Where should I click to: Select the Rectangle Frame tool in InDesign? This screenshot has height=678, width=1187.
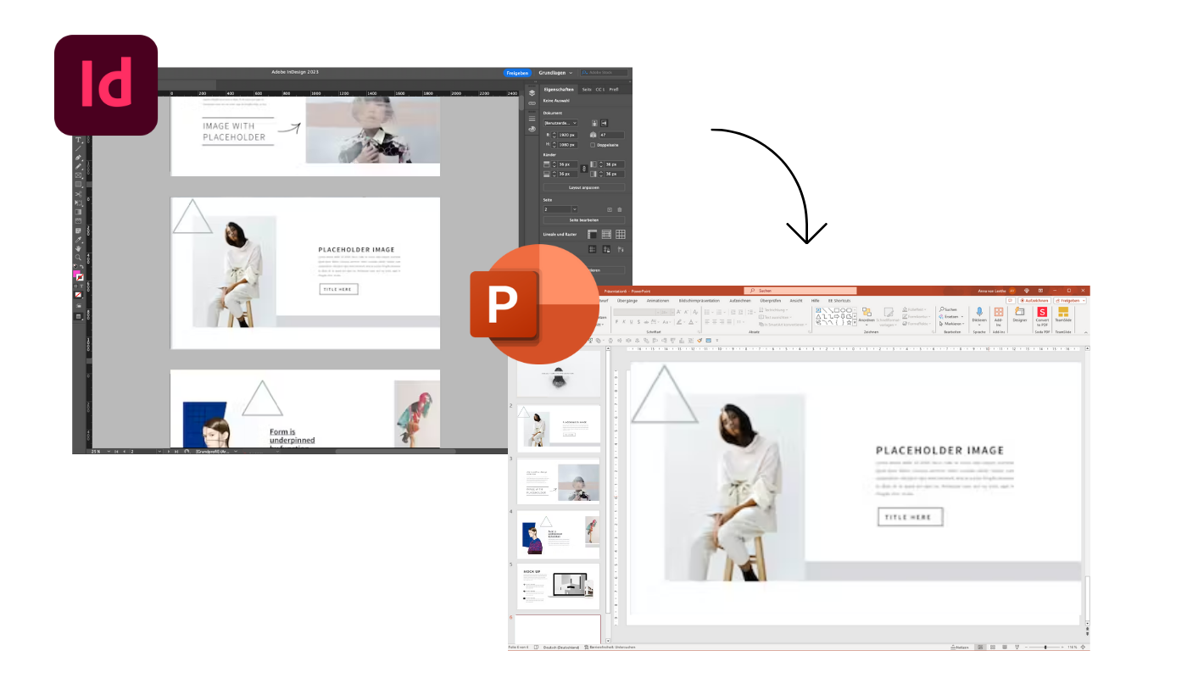(x=78, y=175)
